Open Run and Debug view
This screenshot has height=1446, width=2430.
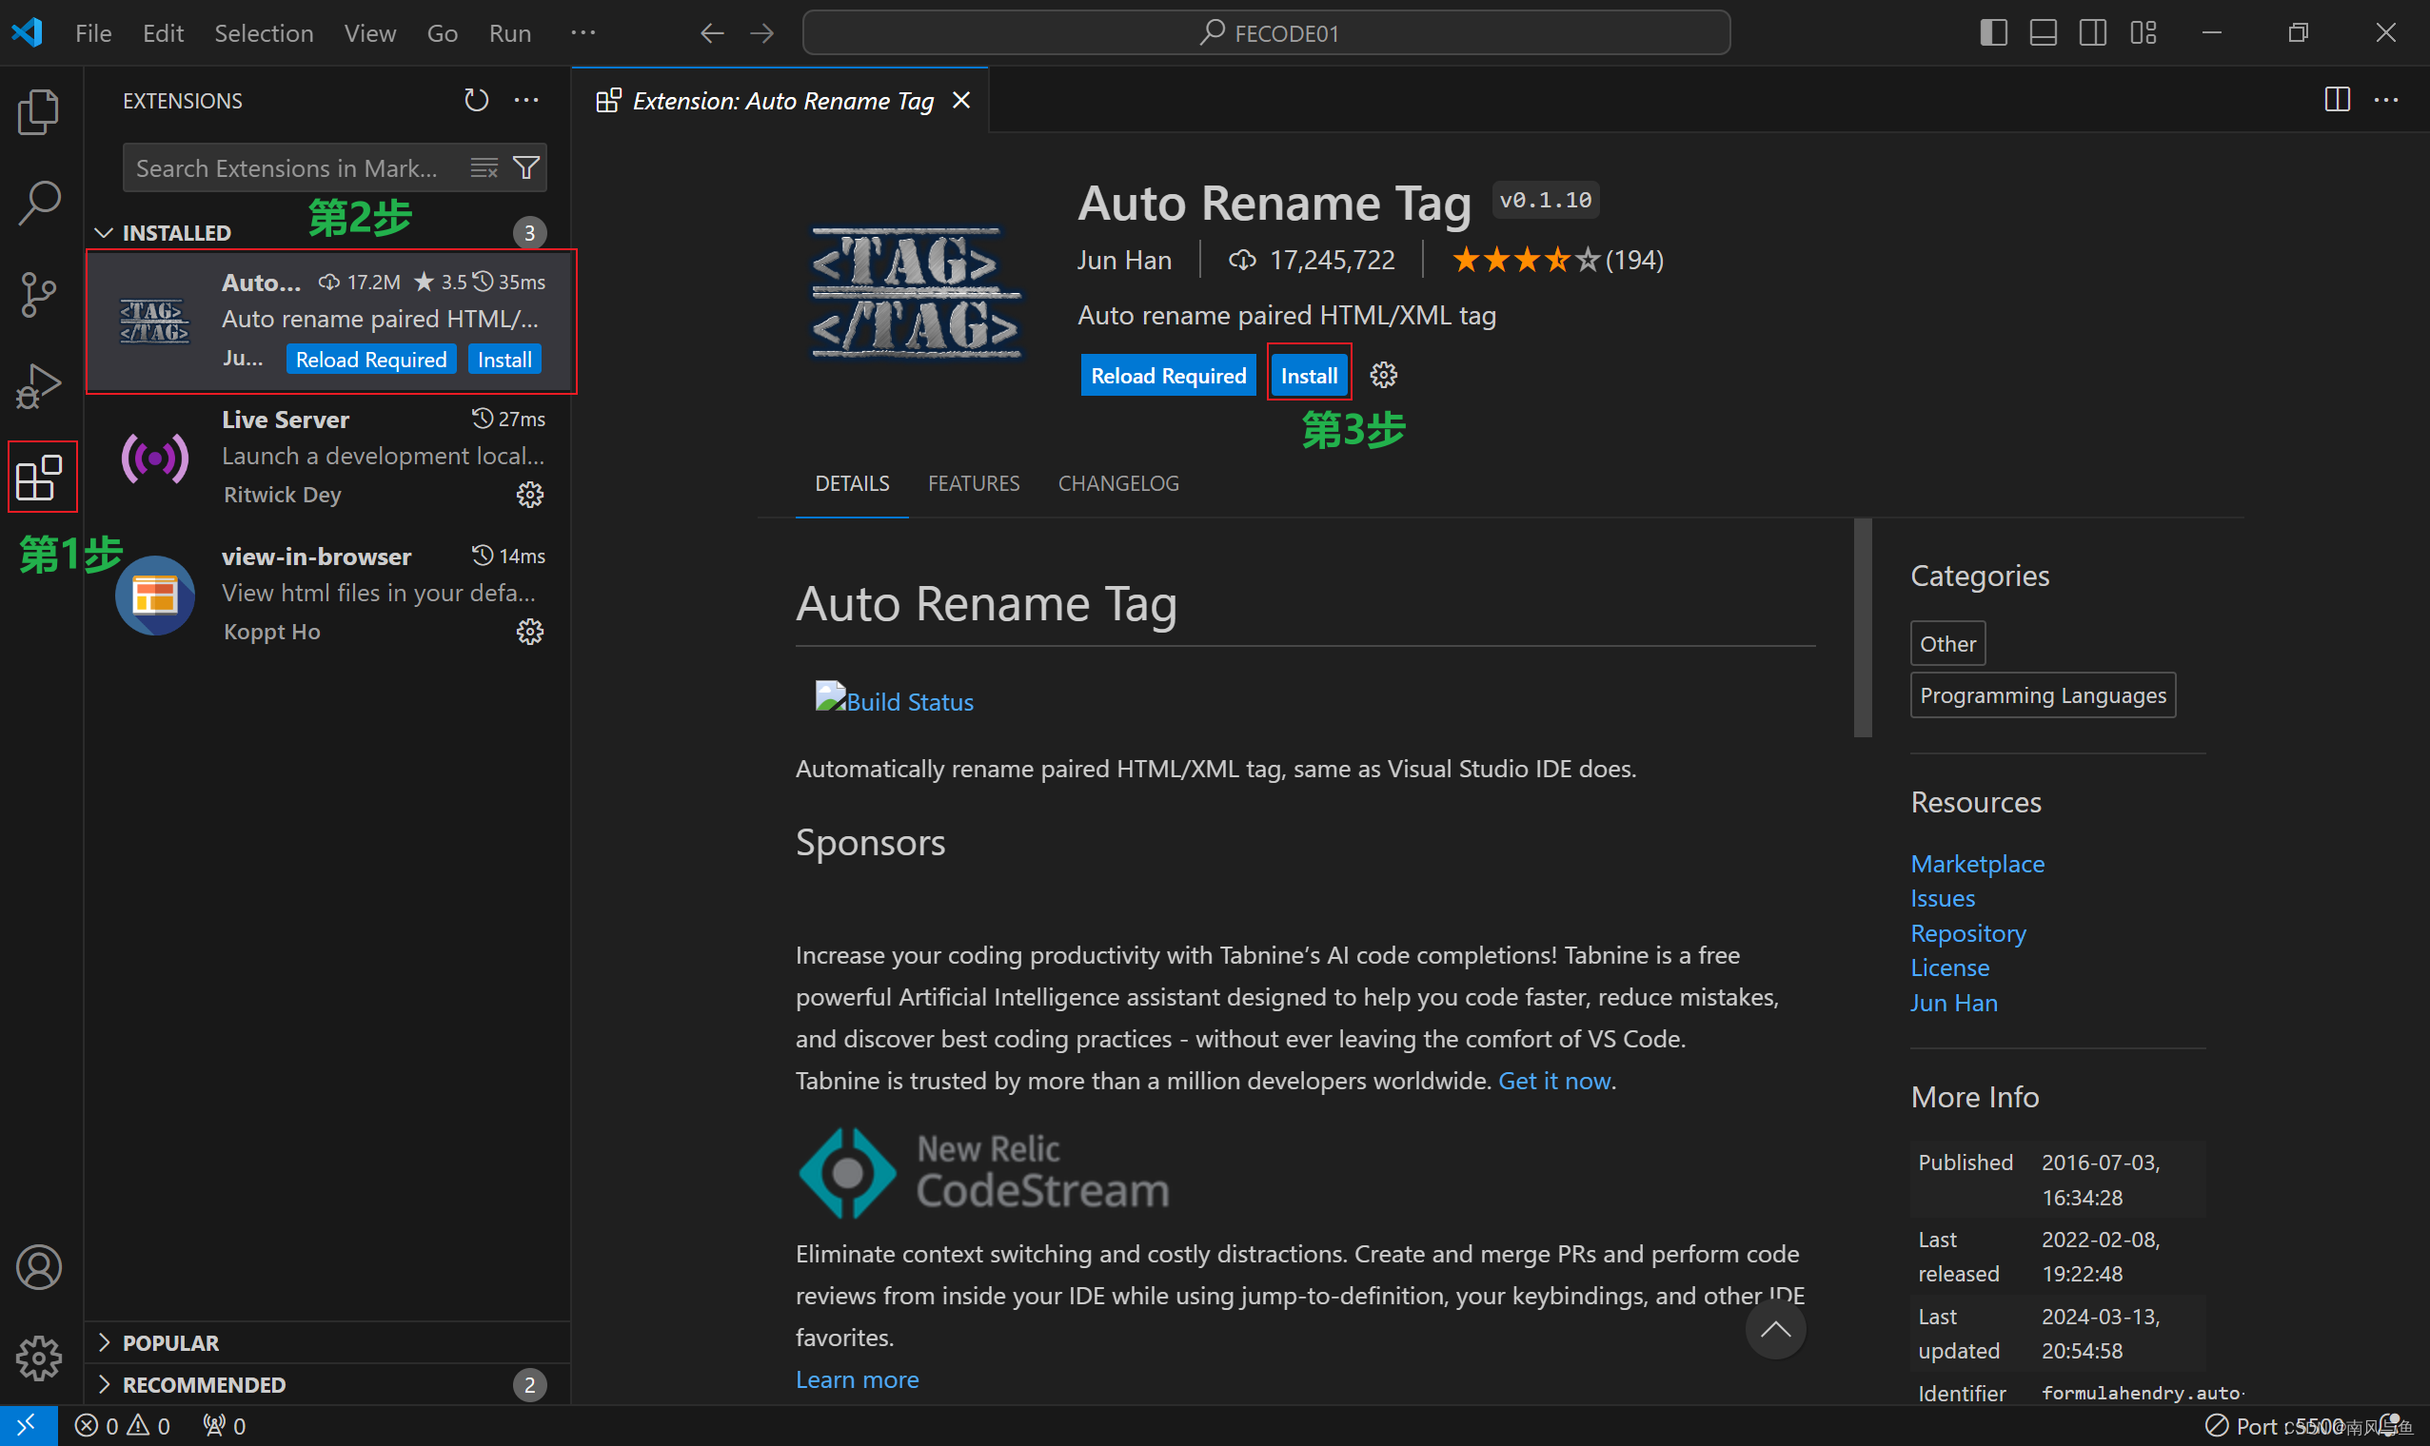tap(39, 385)
